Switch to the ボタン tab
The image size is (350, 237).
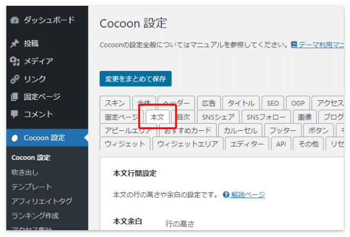(318, 130)
